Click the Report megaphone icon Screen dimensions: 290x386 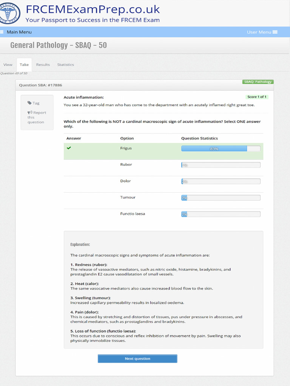click(x=30, y=112)
